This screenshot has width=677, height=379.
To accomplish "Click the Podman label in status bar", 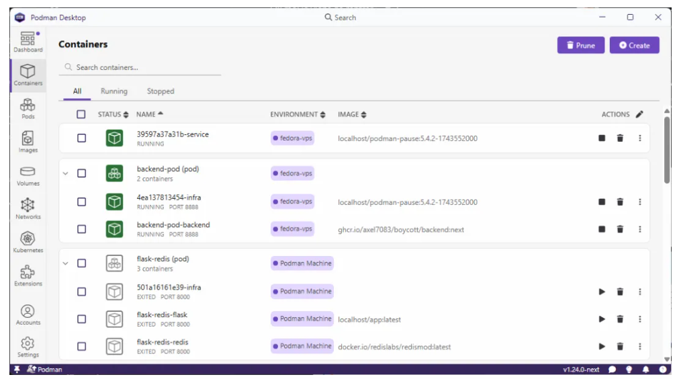I will (x=44, y=369).
